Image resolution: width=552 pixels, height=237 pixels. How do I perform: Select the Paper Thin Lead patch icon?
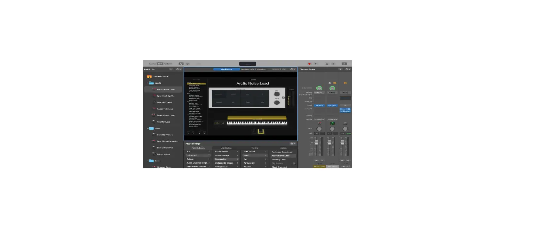154,109
